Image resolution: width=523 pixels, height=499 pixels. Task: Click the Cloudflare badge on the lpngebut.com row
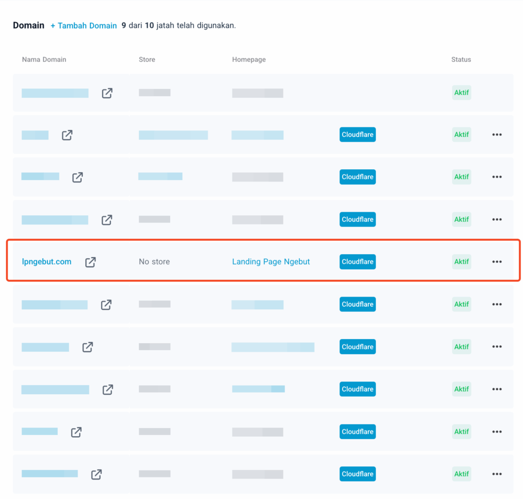point(358,261)
